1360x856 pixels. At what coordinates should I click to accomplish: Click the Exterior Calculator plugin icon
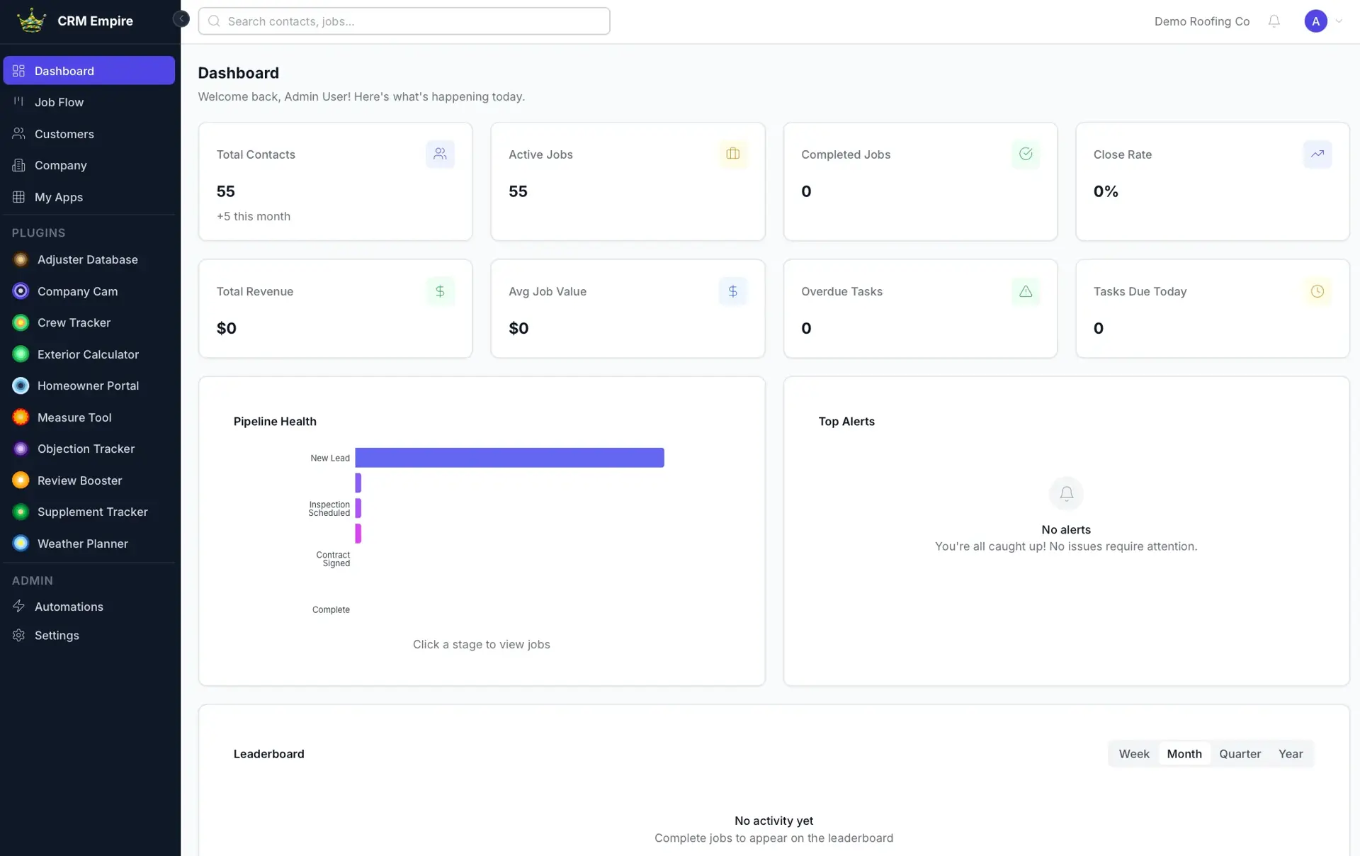tap(21, 354)
